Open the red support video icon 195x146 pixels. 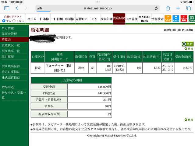184,19
